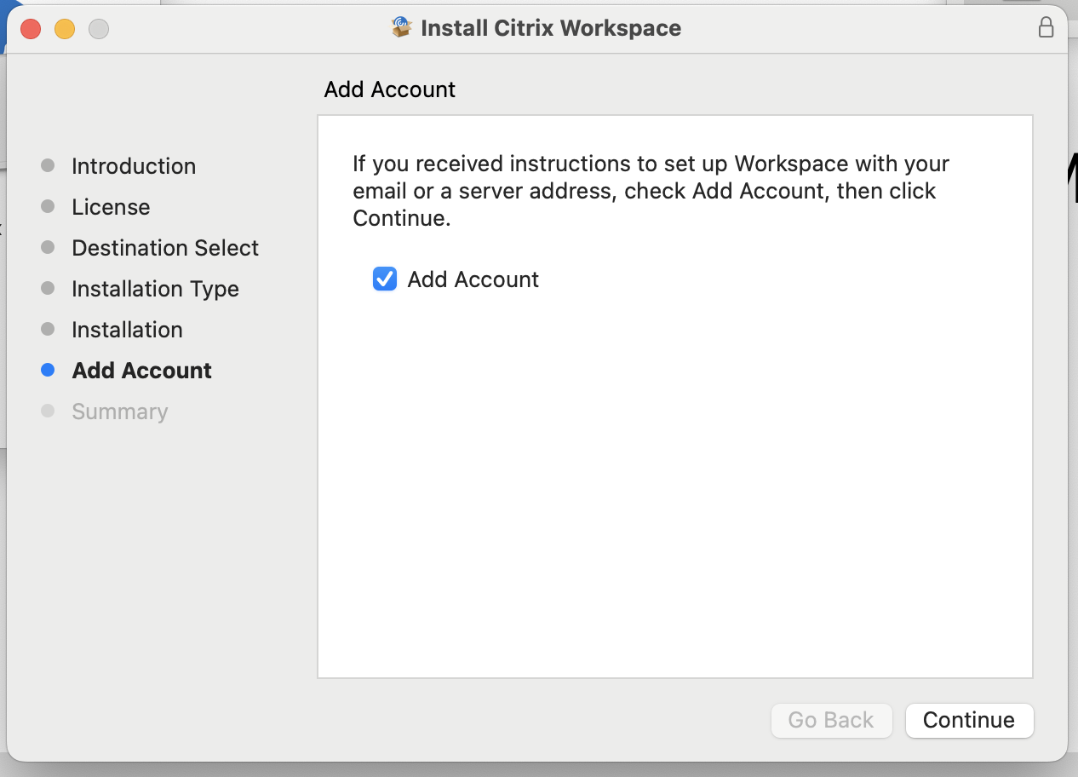Click the blue bullet beside Add Account
The width and height of the screenshot is (1078, 777).
click(48, 370)
